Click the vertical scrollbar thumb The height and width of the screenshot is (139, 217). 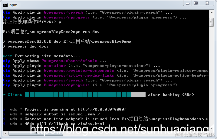click(211, 22)
